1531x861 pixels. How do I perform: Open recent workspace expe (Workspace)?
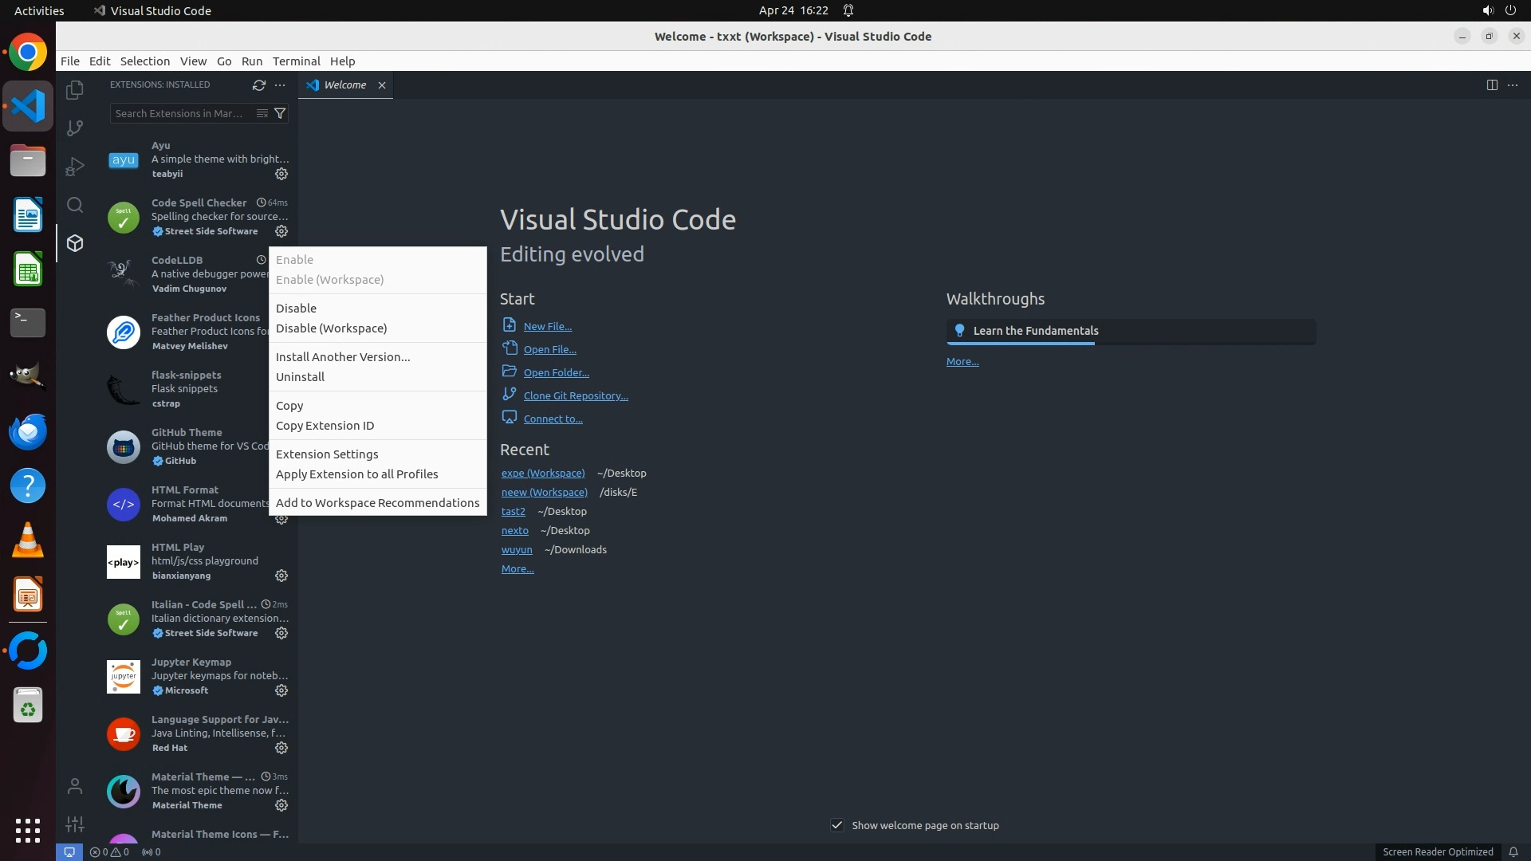542,473
